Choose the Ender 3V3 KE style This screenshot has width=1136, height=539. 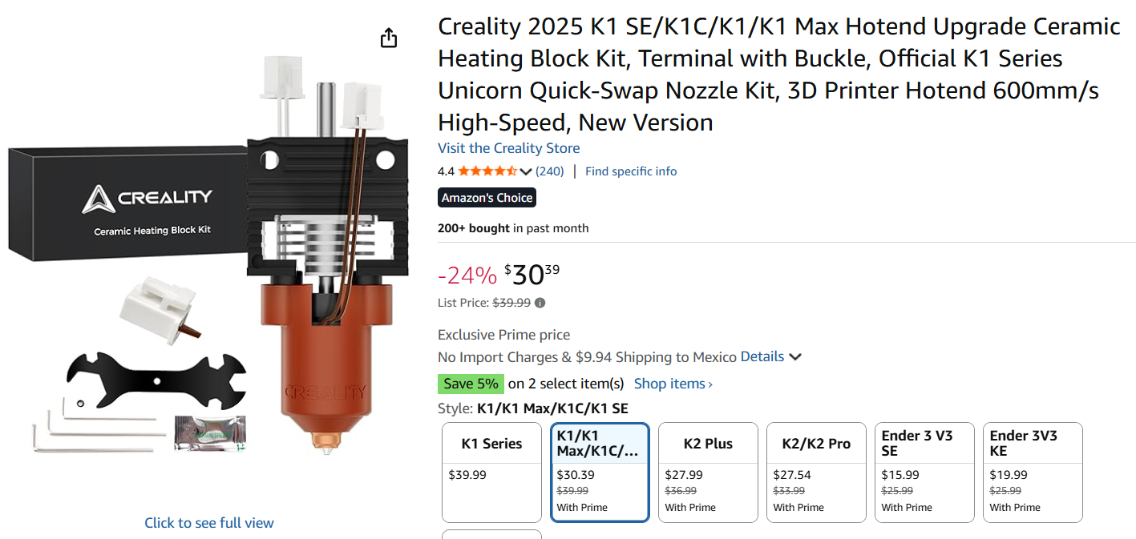pos(1033,473)
